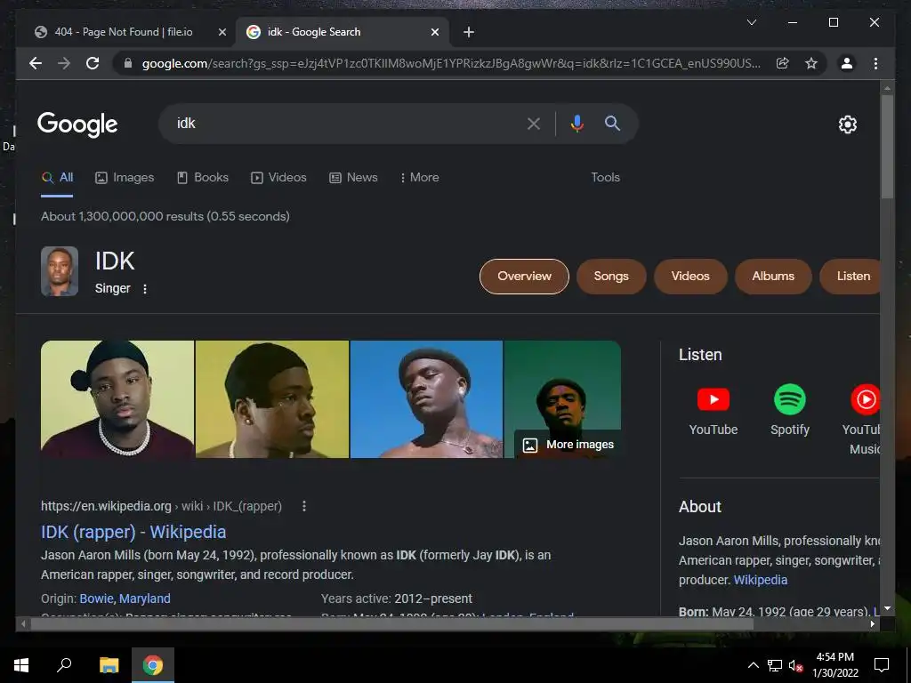This screenshot has width=911, height=683.
Task: Open Wikipedia link in About panel
Action: tap(761, 580)
